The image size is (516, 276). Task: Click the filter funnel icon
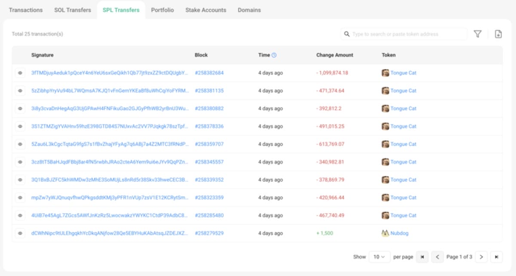477,34
